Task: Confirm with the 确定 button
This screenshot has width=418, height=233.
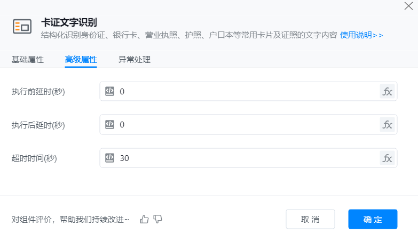Action: 373,219
